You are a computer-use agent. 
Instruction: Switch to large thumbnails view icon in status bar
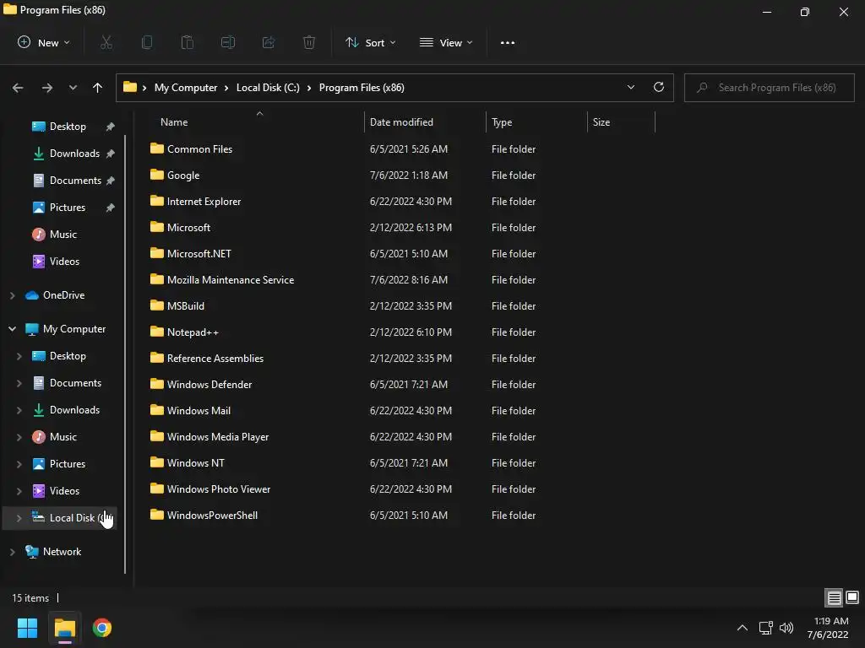click(852, 597)
